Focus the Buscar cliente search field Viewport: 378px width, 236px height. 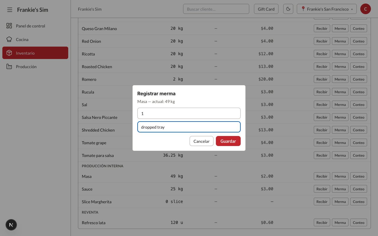pyautogui.click(x=216, y=9)
